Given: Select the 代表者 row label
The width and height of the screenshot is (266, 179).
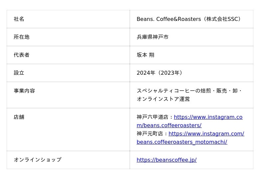Looking at the screenshot, I should point(22,55).
